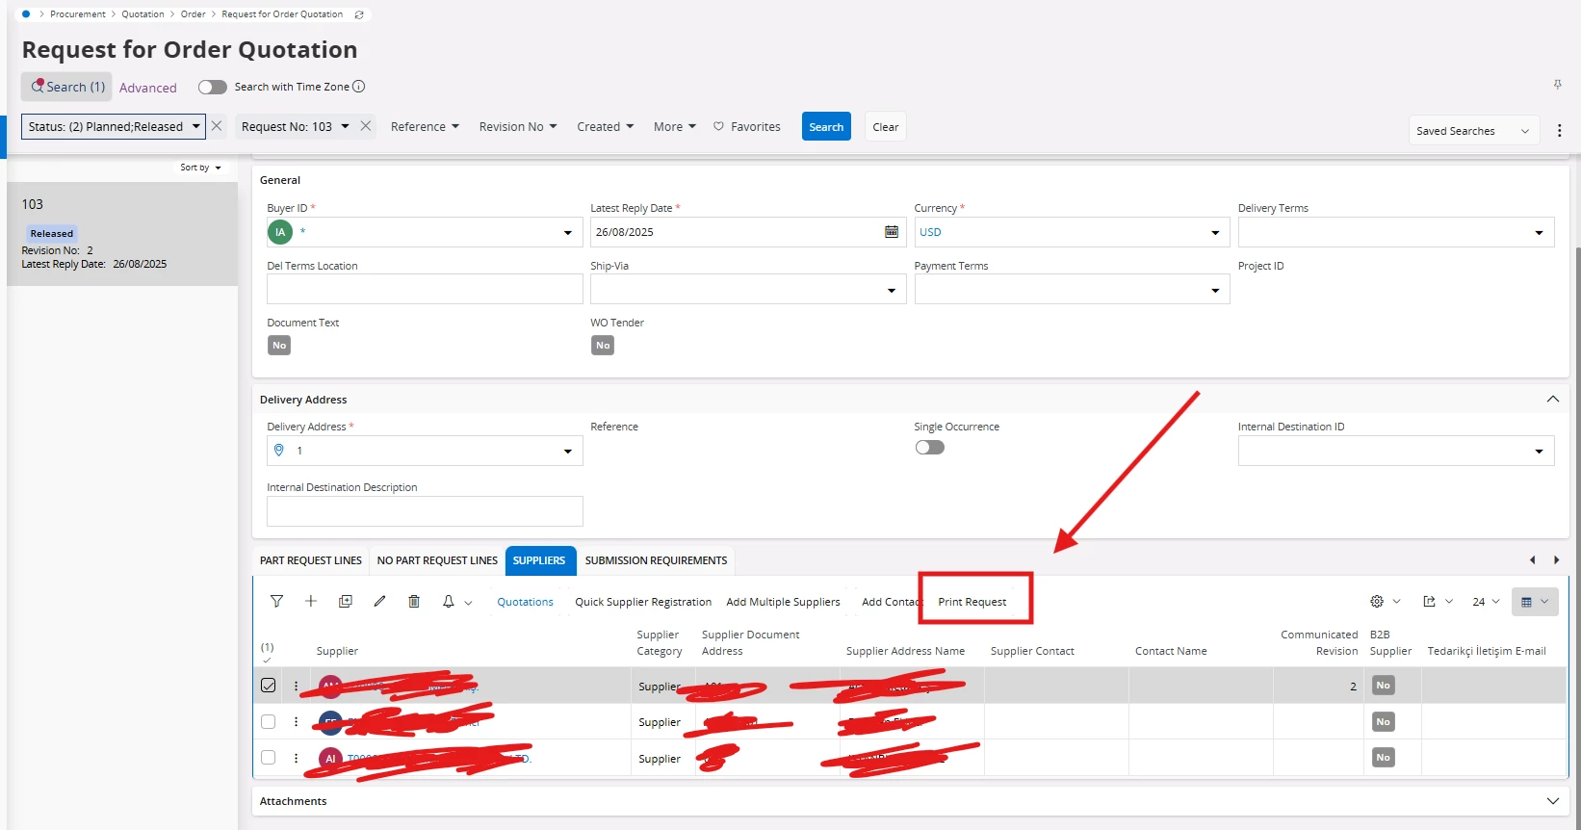Click Procurement in the breadcrumb
This screenshot has width=1581, height=830.
(x=78, y=14)
